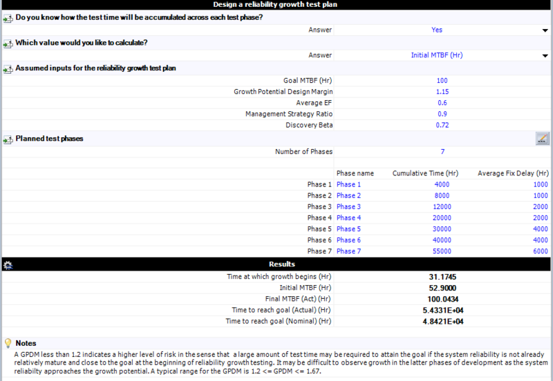Viewport: 553px width, 381px height.
Task: Edit the Goal MTBF value 100
Action: coord(442,81)
